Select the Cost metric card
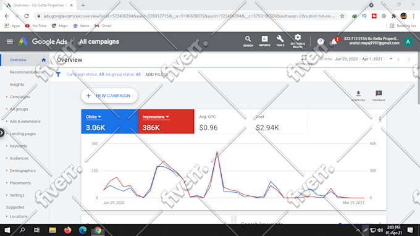Viewport: 420px width, 236px height. pyautogui.click(x=279, y=121)
